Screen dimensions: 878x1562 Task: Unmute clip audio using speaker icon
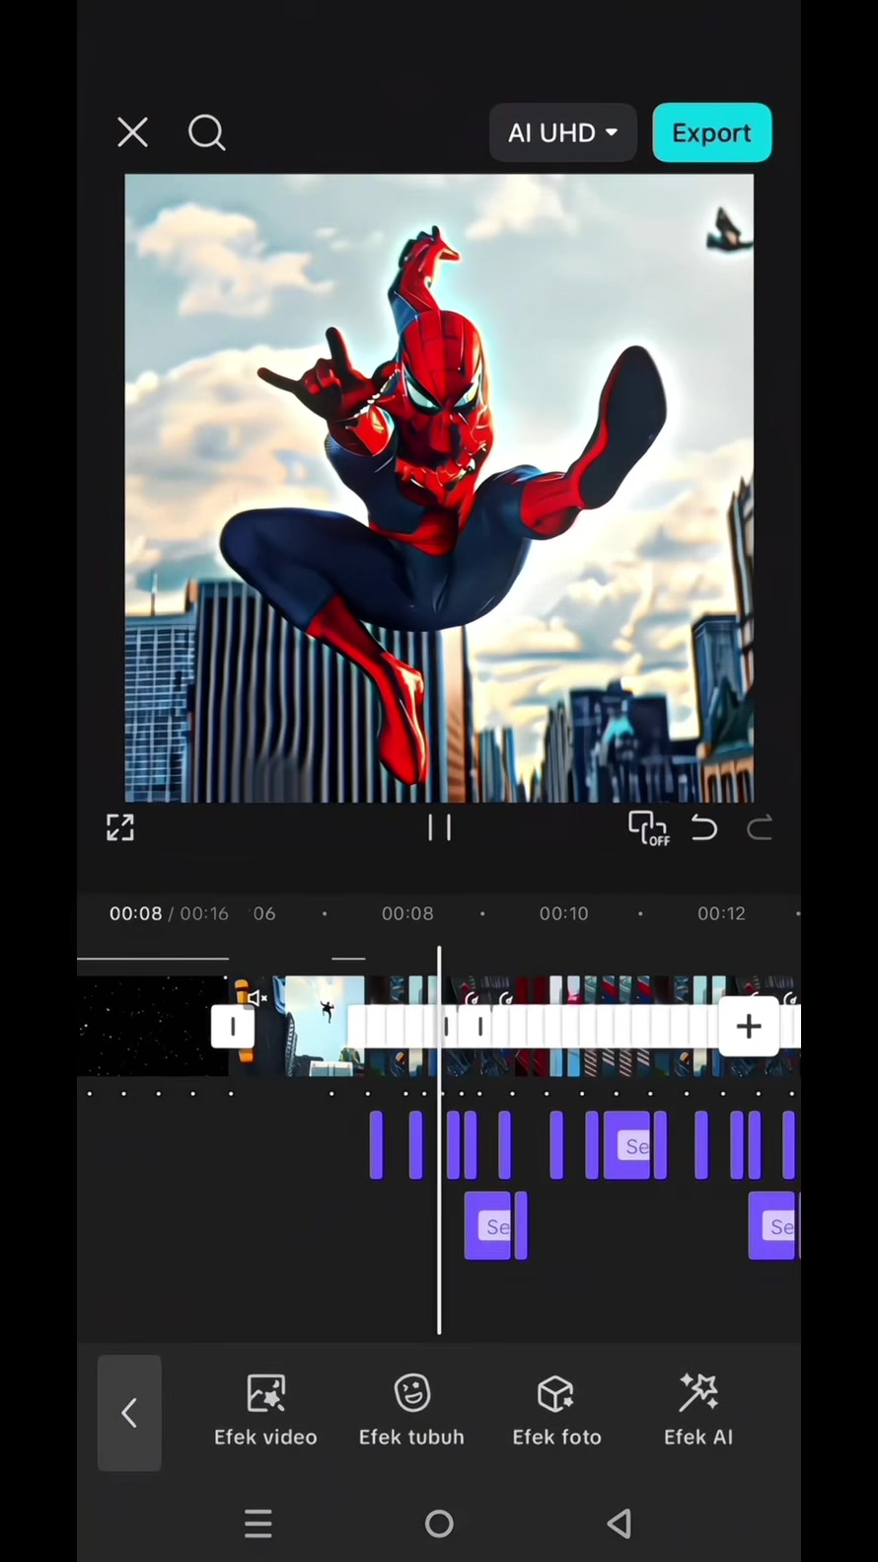point(257,998)
